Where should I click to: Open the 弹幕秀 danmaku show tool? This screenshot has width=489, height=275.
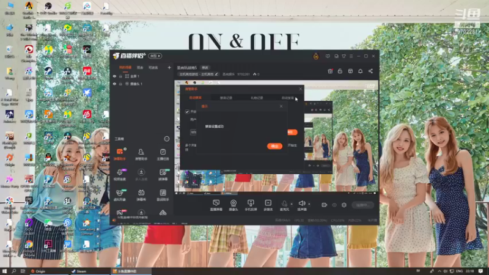pos(141,195)
